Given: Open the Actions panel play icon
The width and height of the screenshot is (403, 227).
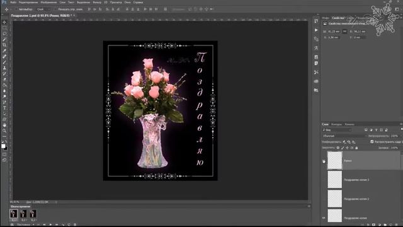Looking at the screenshot, I should [316, 30].
